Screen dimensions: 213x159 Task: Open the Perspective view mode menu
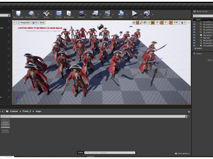(24, 23)
